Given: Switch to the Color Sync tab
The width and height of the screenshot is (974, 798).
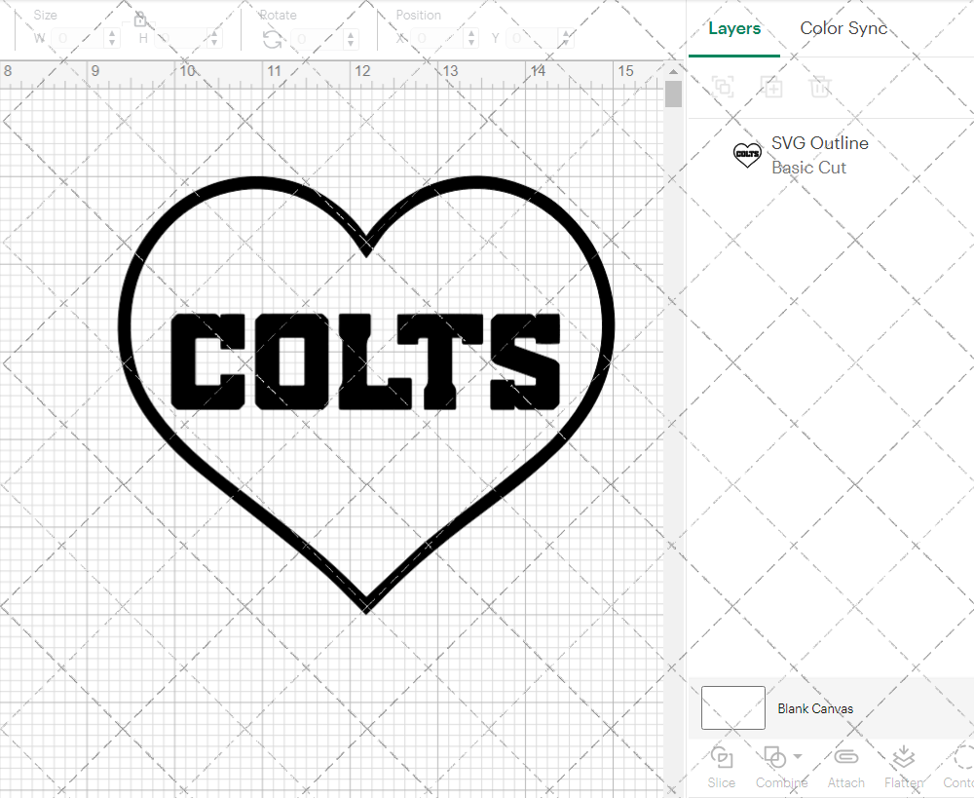Looking at the screenshot, I should [x=843, y=28].
